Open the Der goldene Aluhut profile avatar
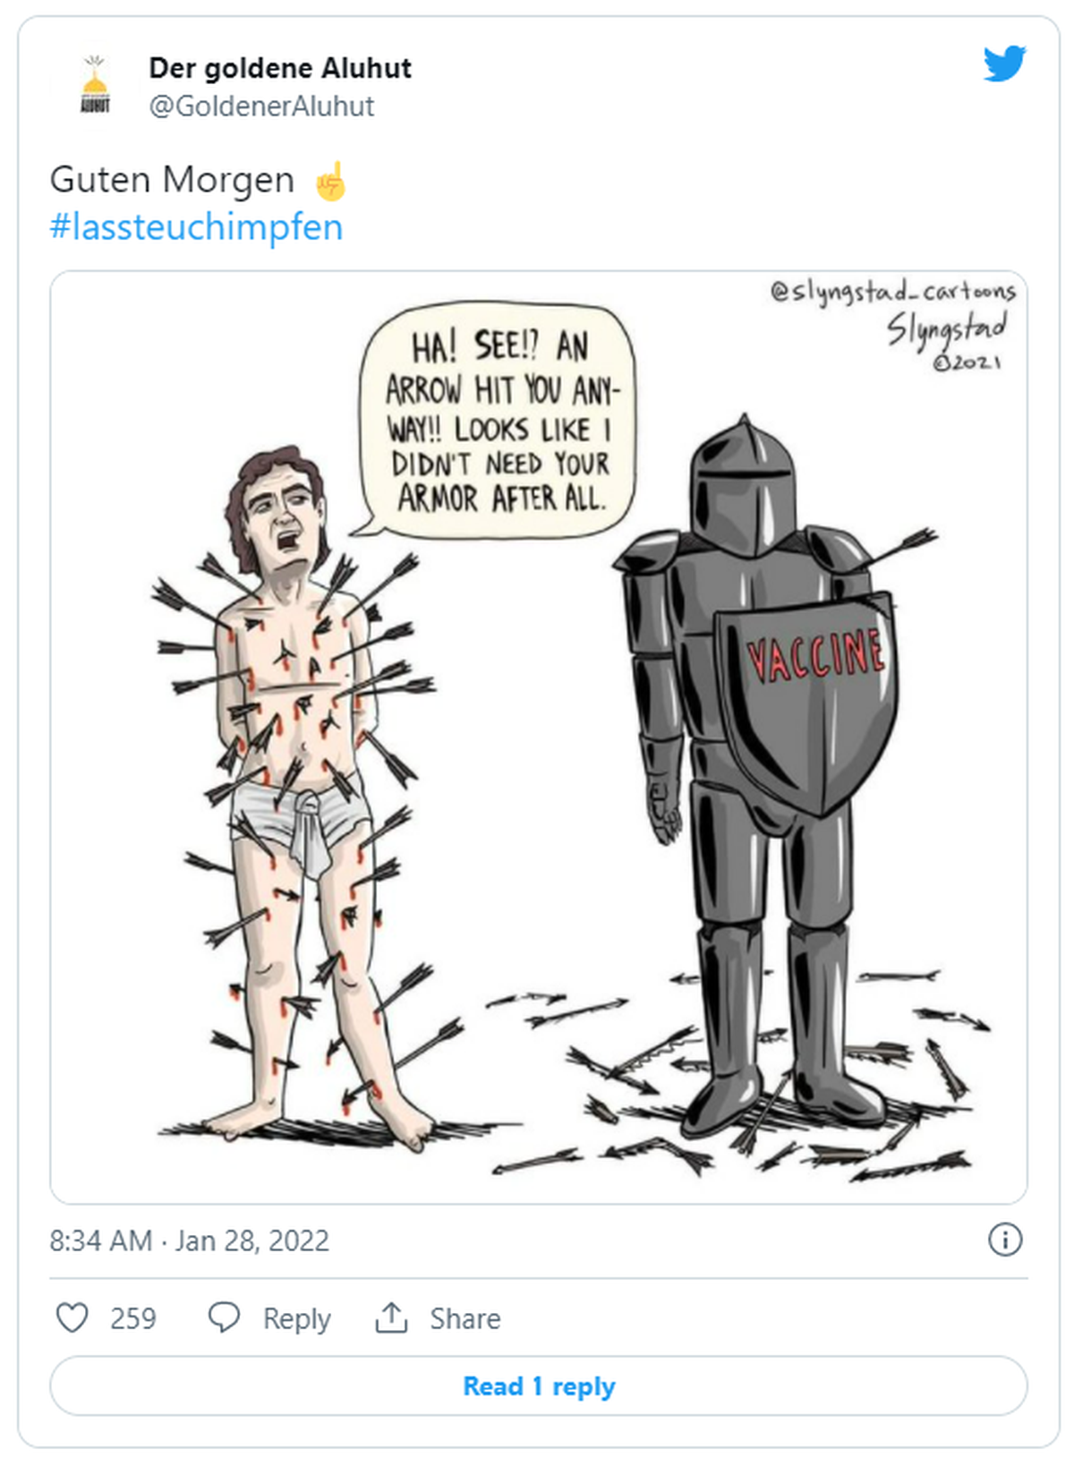This screenshot has width=1074, height=1458. pos(95,86)
